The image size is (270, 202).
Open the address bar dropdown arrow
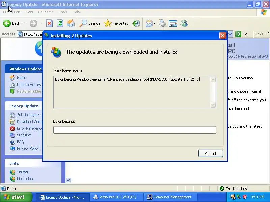coord(230,34)
